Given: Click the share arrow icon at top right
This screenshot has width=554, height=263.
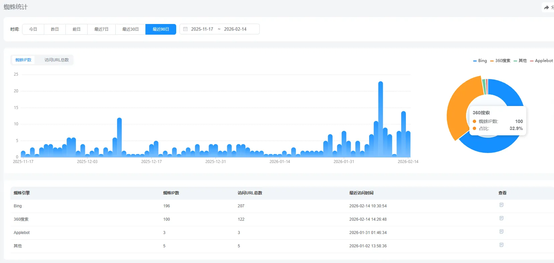Looking at the screenshot, I should (546, 7).
